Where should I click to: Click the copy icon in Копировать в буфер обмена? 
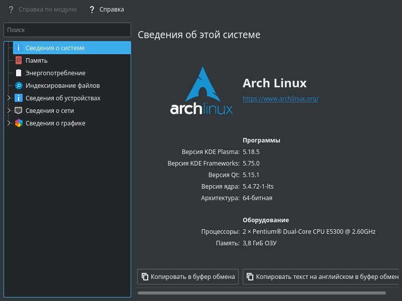click(x=145, y=277)
